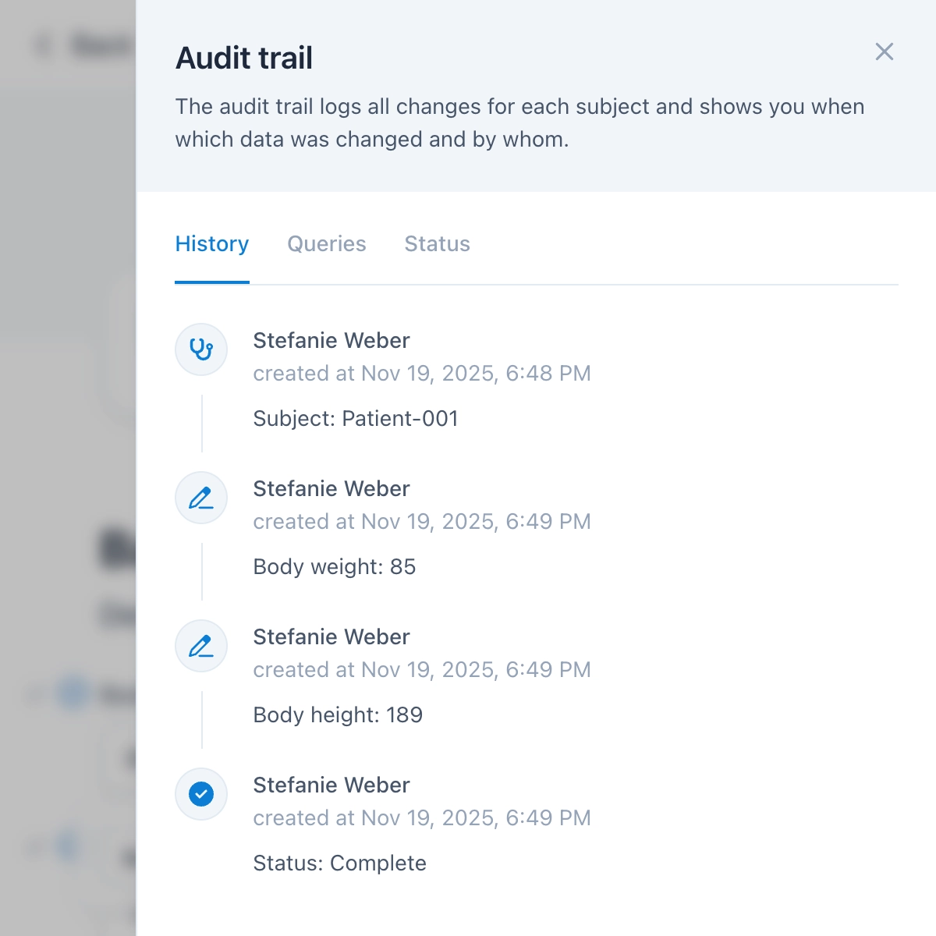The width and height of the screenshot is (936, 936).
Task: Click the stethoscope icon on the first audit entry
Action: (x=200, y=349)
